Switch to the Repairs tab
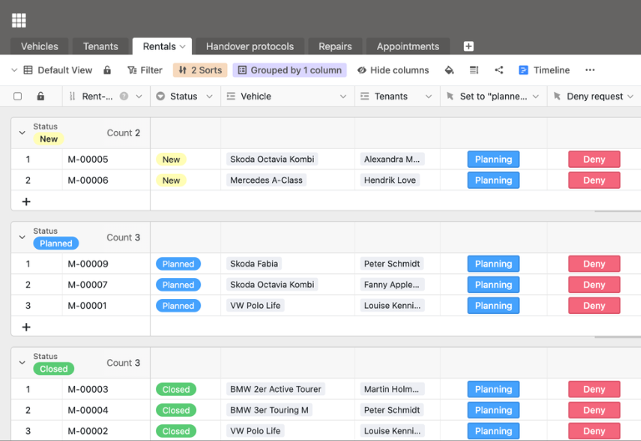This screenshot has height=441, width=641. tap(335, 46)
